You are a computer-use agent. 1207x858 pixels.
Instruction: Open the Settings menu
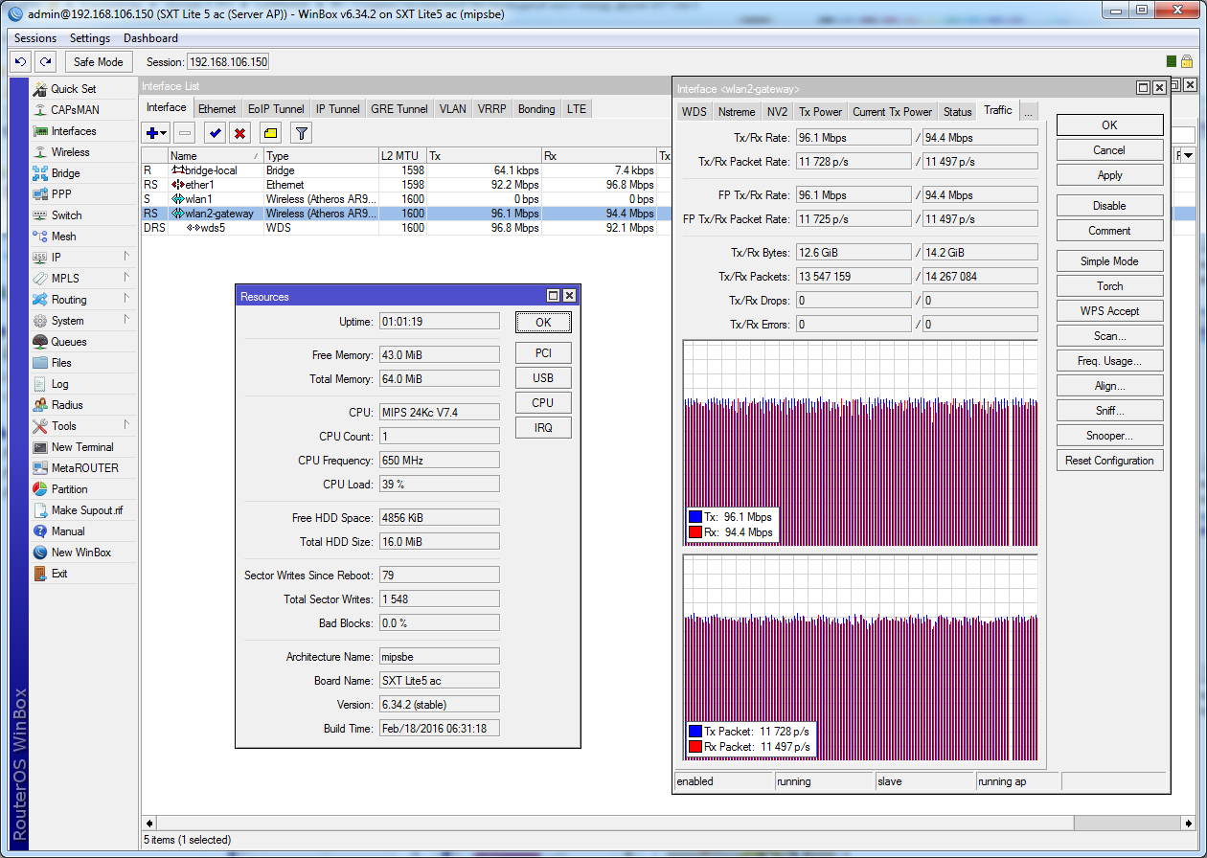coord(90,38)
